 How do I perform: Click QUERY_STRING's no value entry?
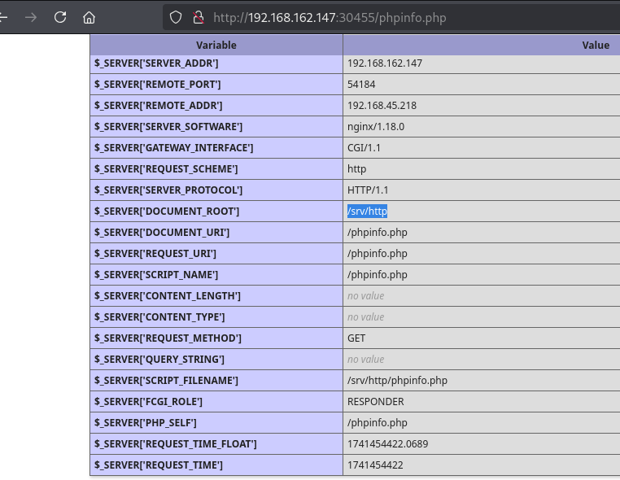click(x=366, y=360)
